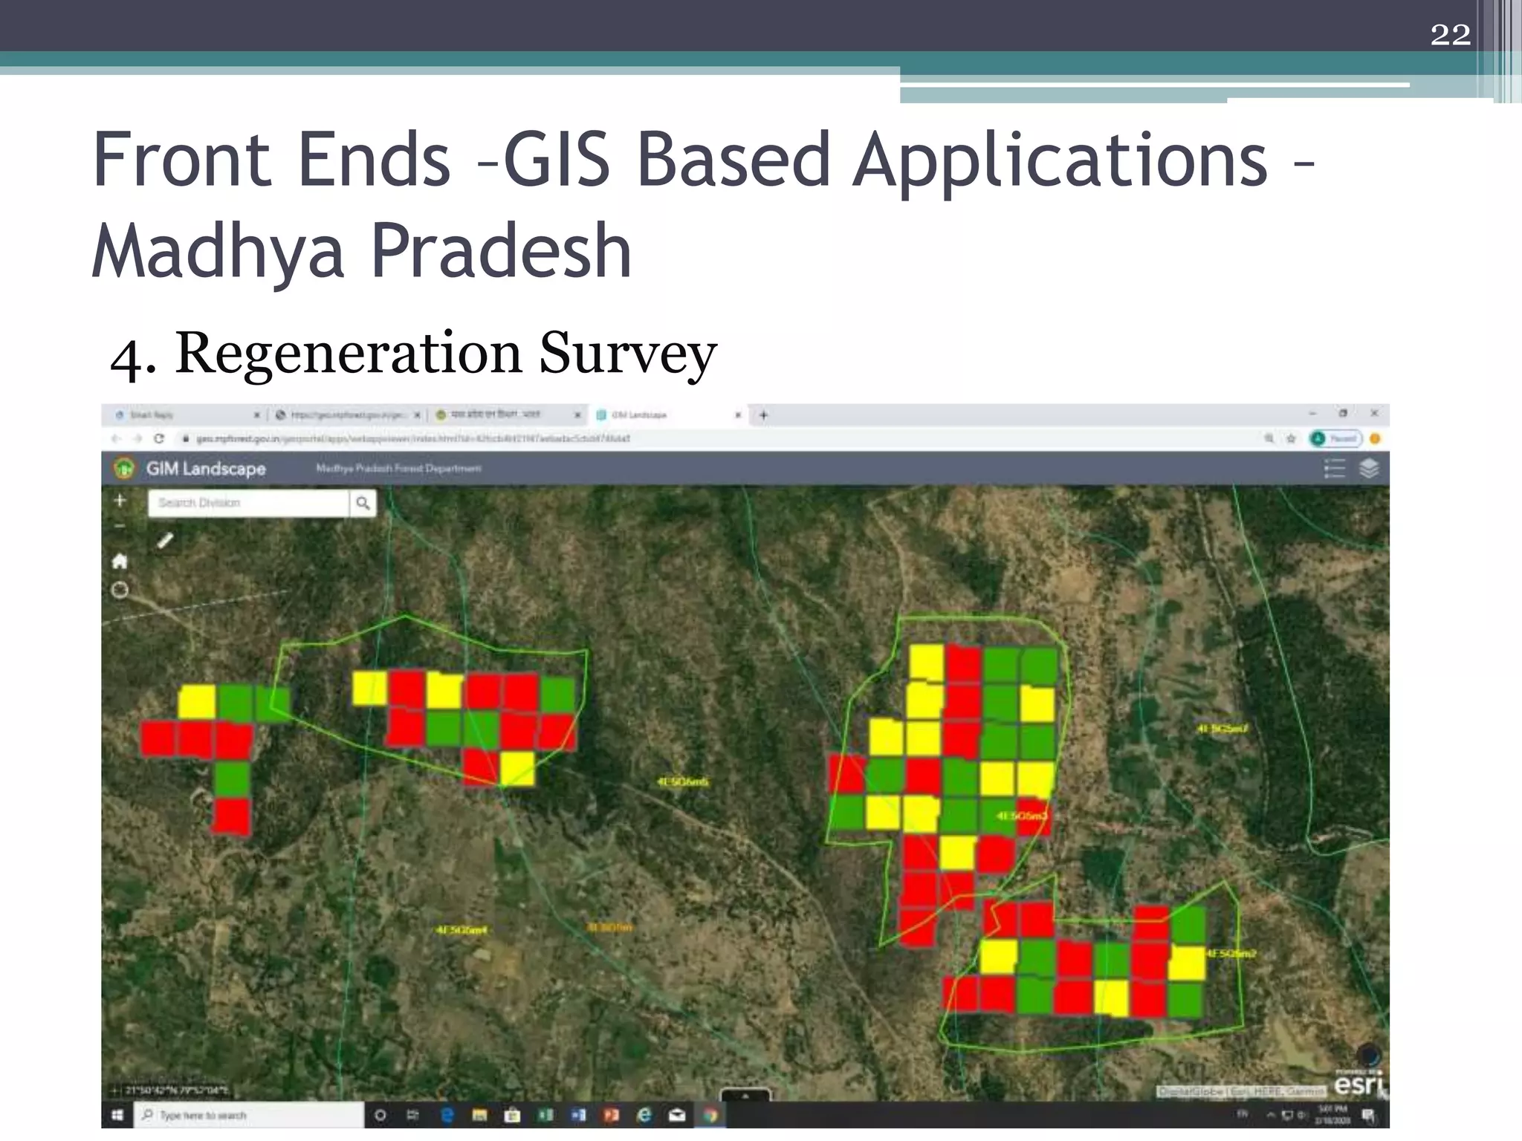Screen dimensions: 1522x1141
Task: Focus the Search Division input field
Action: (249, 503)
